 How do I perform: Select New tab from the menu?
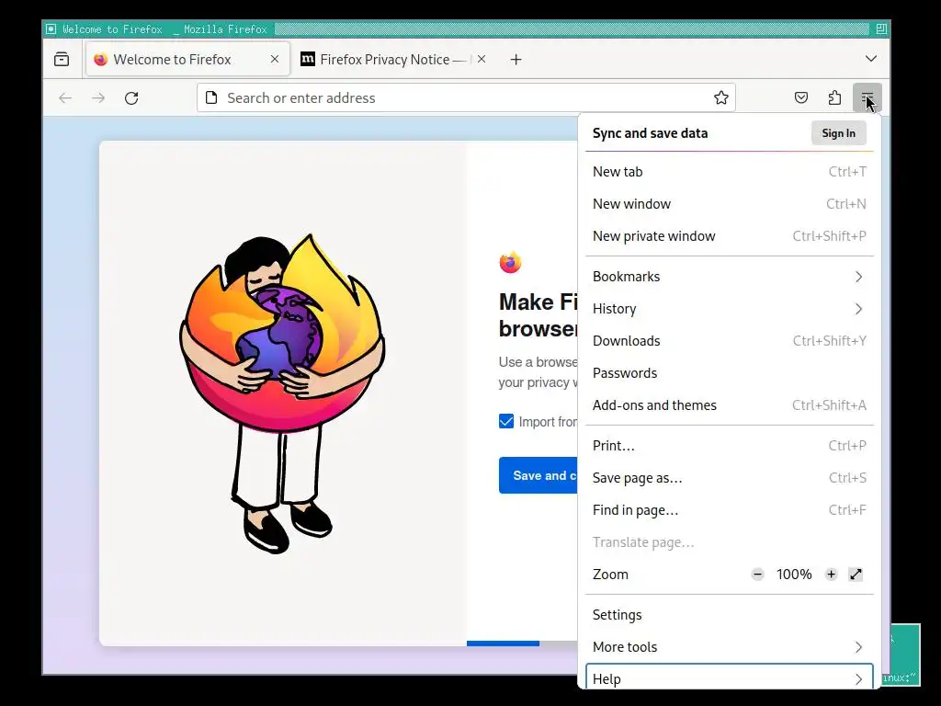(x=729, y=172)
